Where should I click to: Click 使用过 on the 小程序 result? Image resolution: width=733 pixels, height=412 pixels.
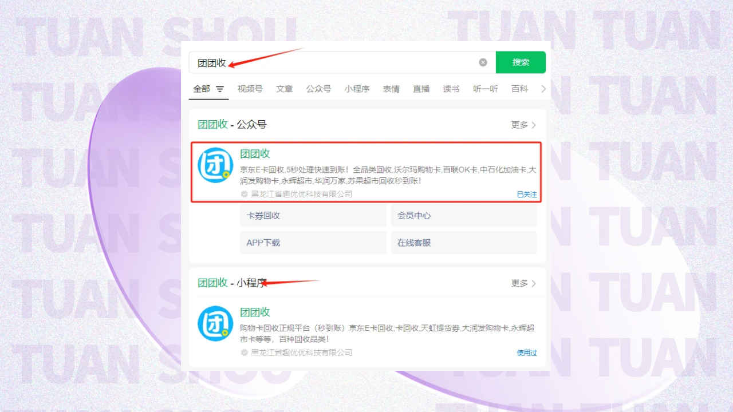pyautogui.click(x=527, y=353)
